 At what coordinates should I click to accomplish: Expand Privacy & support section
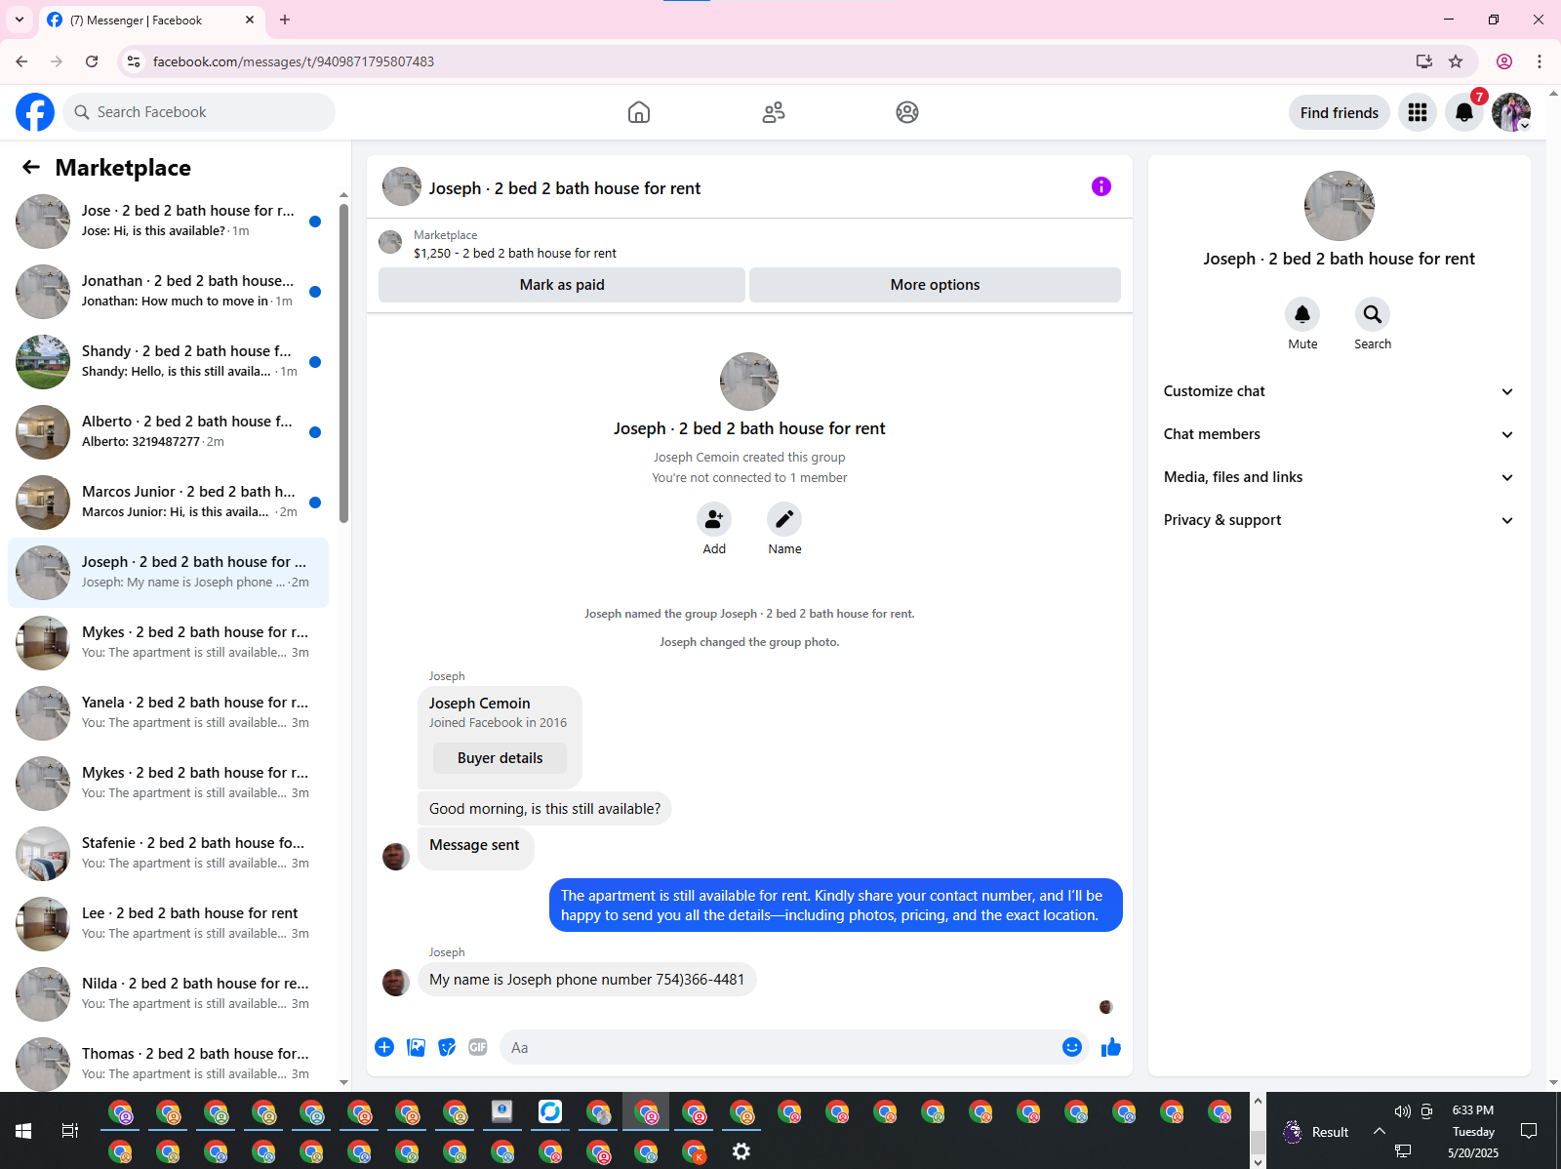pos(1340,520)
